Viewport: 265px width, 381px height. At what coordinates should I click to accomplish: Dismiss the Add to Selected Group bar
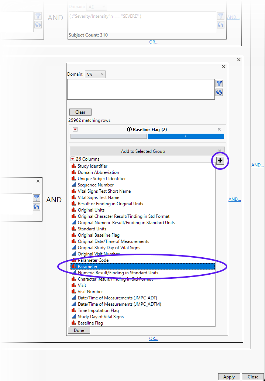tap(220, 151)
